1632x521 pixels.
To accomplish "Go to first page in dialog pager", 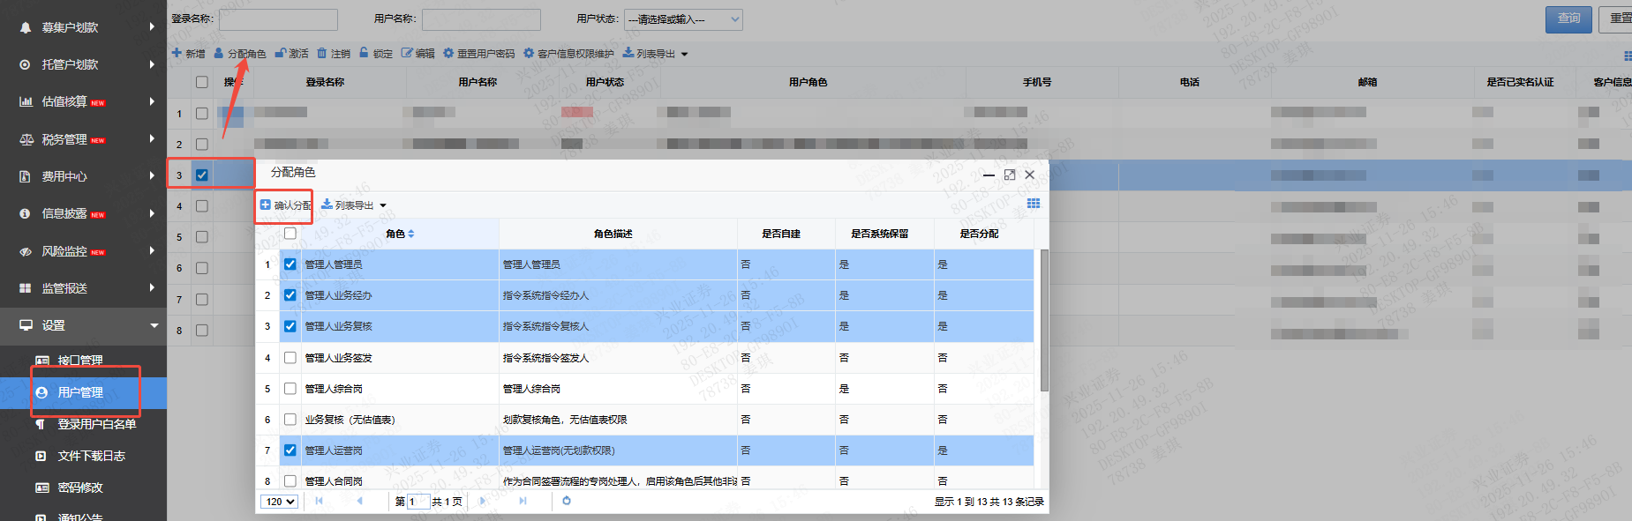I will pos(319,501).
